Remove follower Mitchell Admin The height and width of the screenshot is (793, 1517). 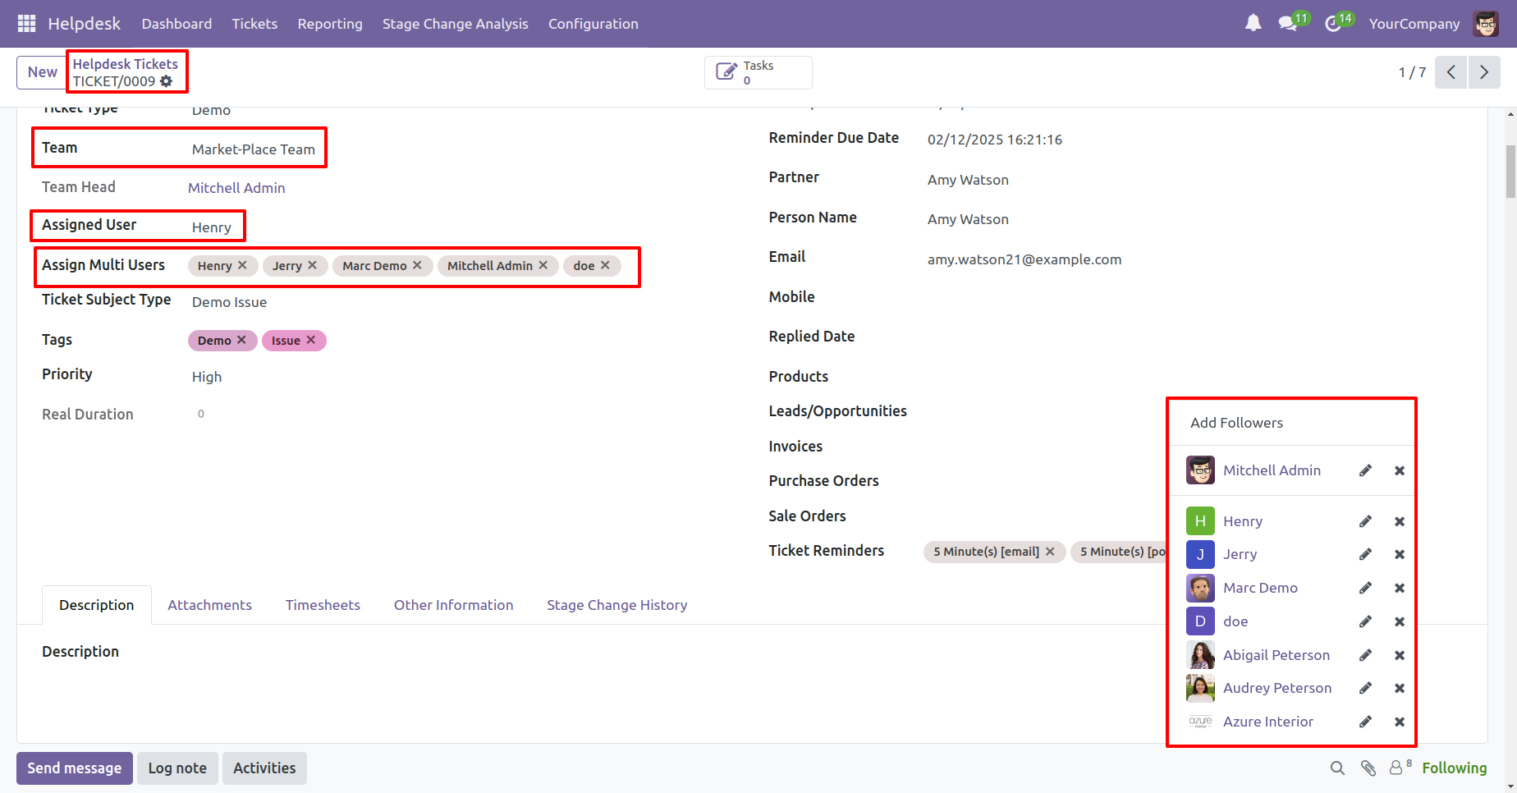(x=1400, y=470)
